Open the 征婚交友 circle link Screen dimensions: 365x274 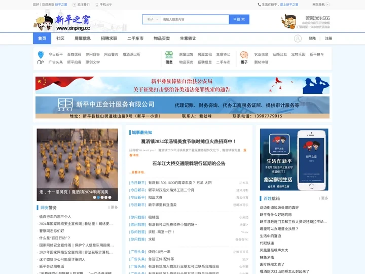(280, 54)
